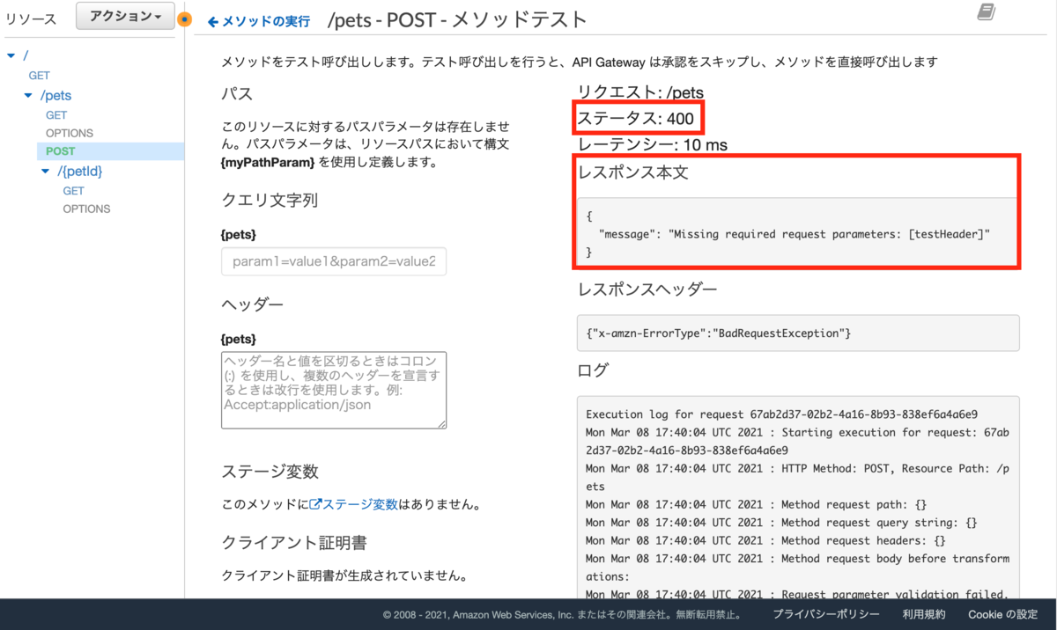1057x630 pixels.
Task: Click the response body message text
Action: pos(795,233)
